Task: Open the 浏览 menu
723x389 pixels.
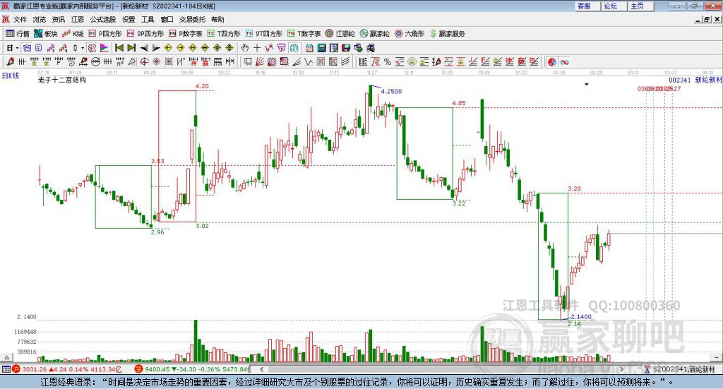Action: (x=40, y=19)
